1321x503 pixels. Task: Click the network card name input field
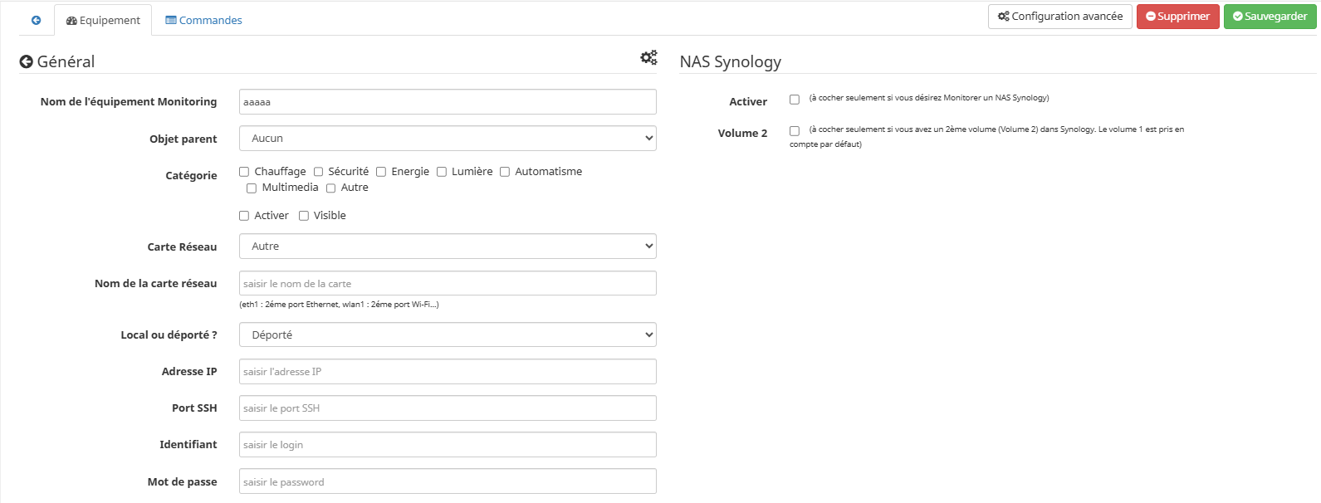click(448, 283)
